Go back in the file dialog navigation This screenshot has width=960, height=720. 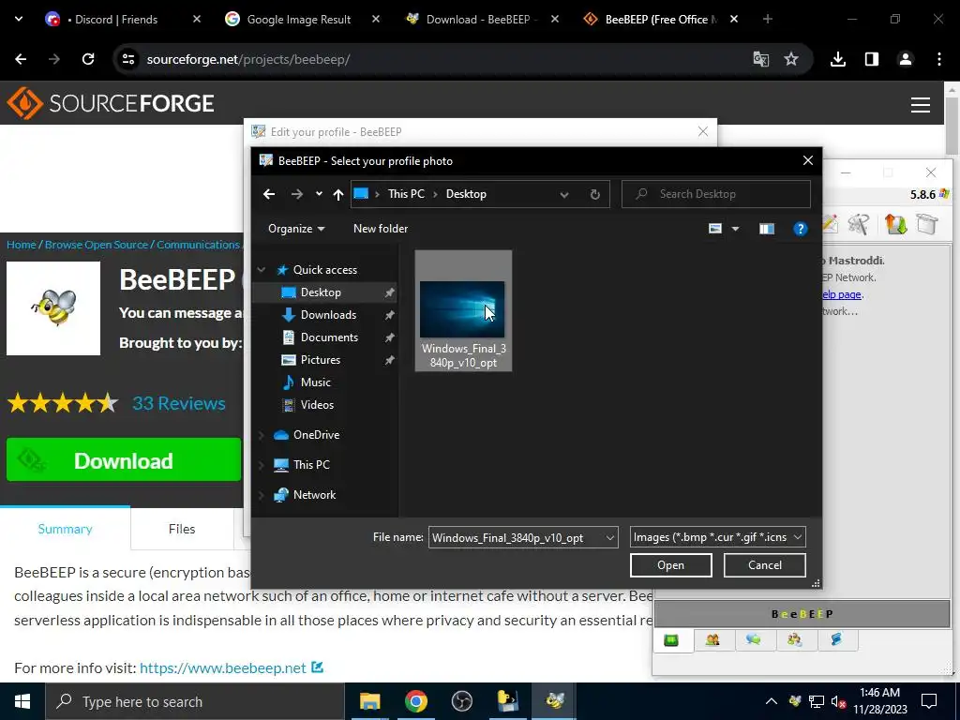[x=269, y=194]
